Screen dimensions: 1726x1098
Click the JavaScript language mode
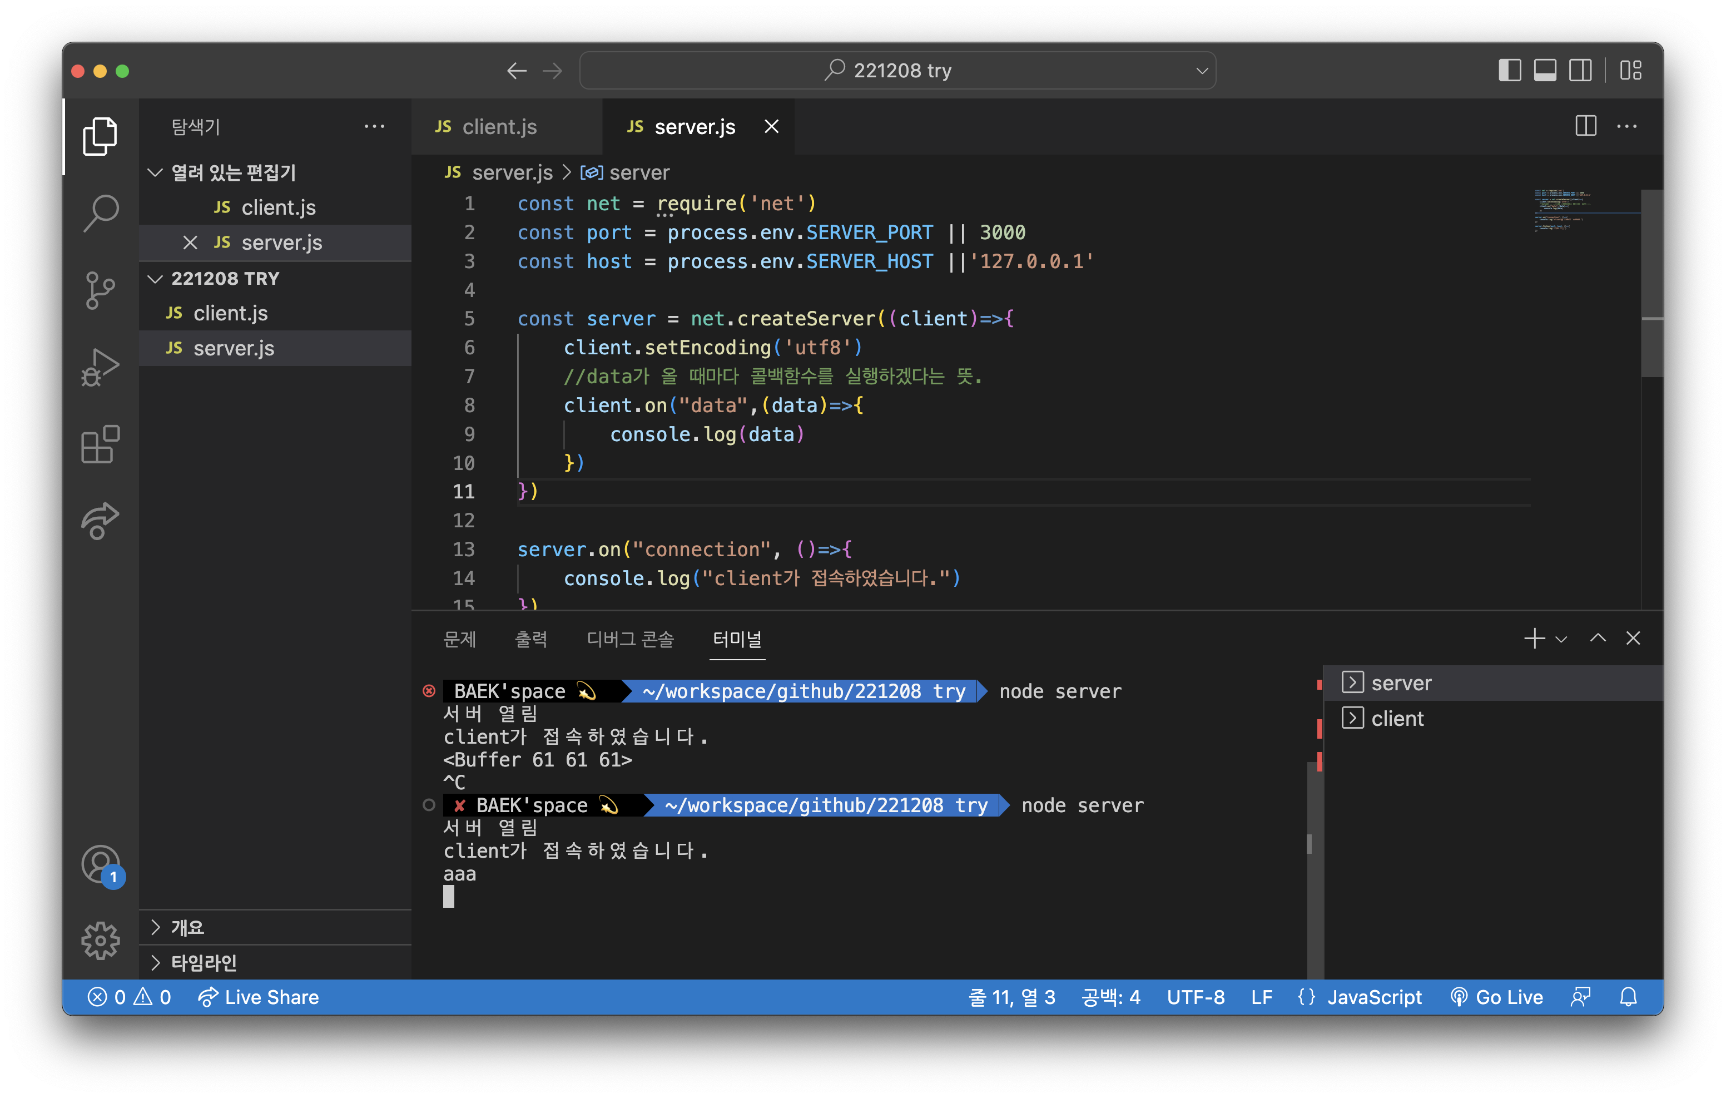click(x=1373, y=997)
